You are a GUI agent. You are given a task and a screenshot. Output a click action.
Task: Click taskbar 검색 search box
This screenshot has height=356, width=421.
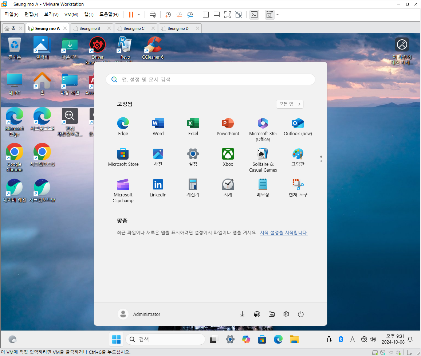coord(165,339)
